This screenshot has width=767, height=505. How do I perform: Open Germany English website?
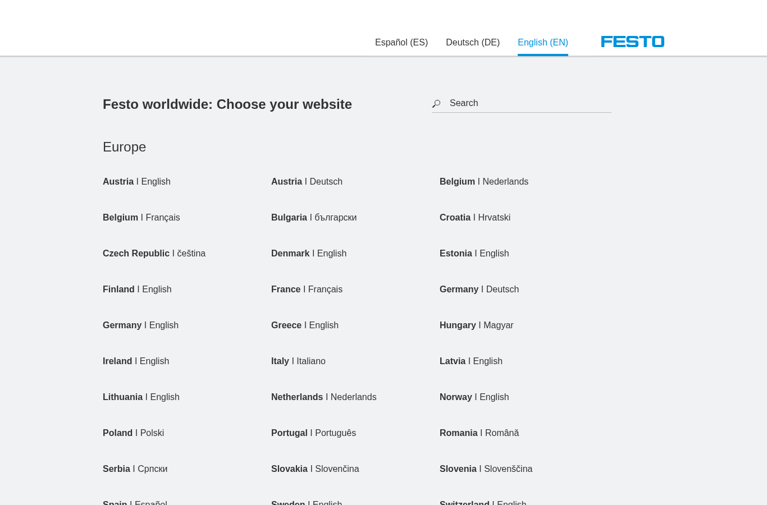pos(140,325)
